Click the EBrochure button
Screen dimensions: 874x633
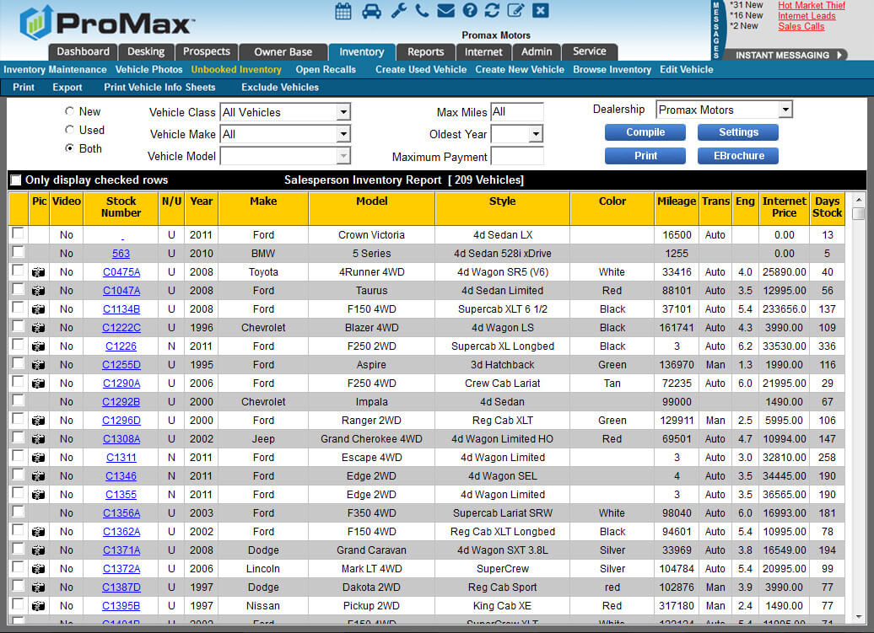coord(738,156)
